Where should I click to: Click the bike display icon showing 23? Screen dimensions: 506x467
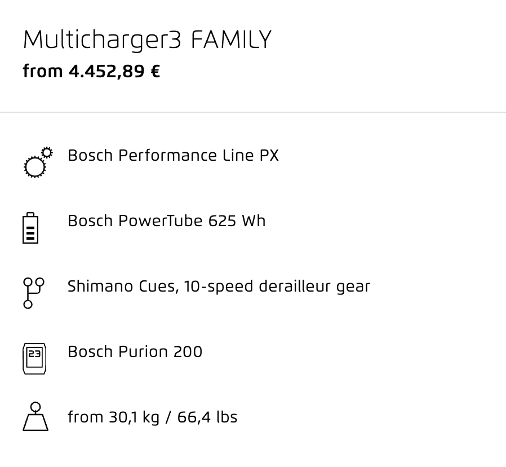pos(34,359)
